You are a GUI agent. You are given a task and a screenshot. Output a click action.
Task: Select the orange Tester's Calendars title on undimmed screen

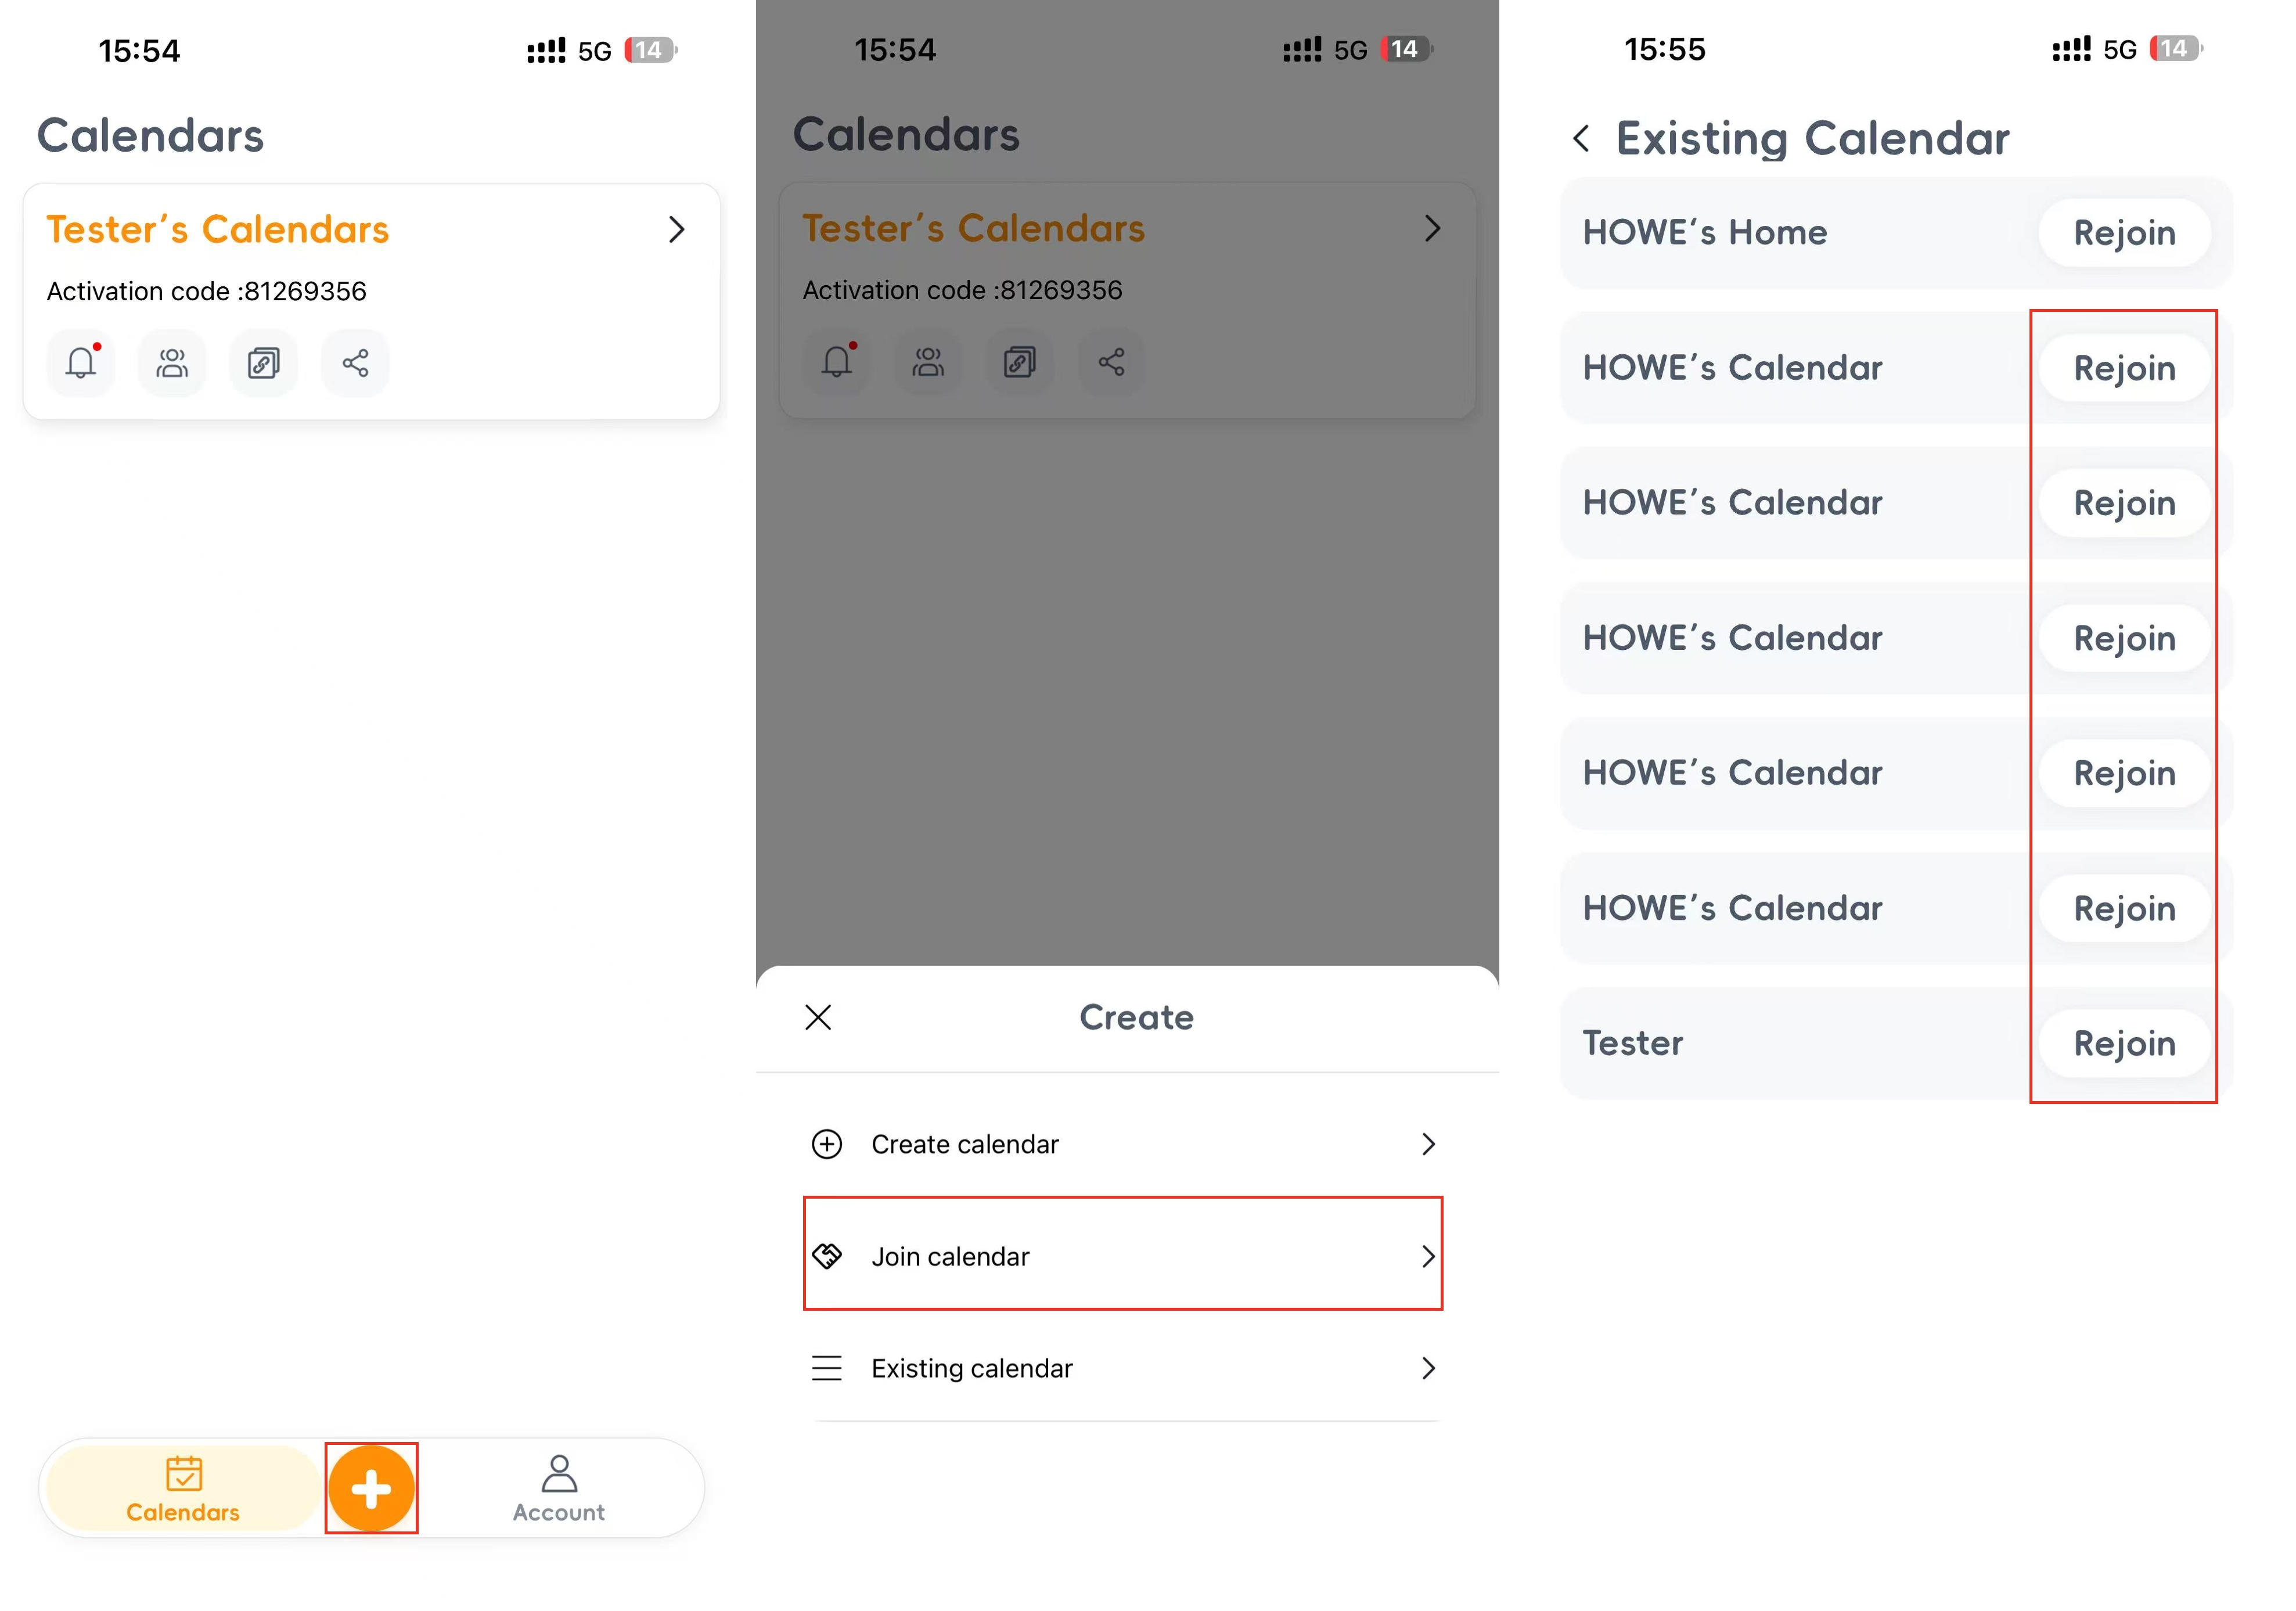[x=218, y=230]
